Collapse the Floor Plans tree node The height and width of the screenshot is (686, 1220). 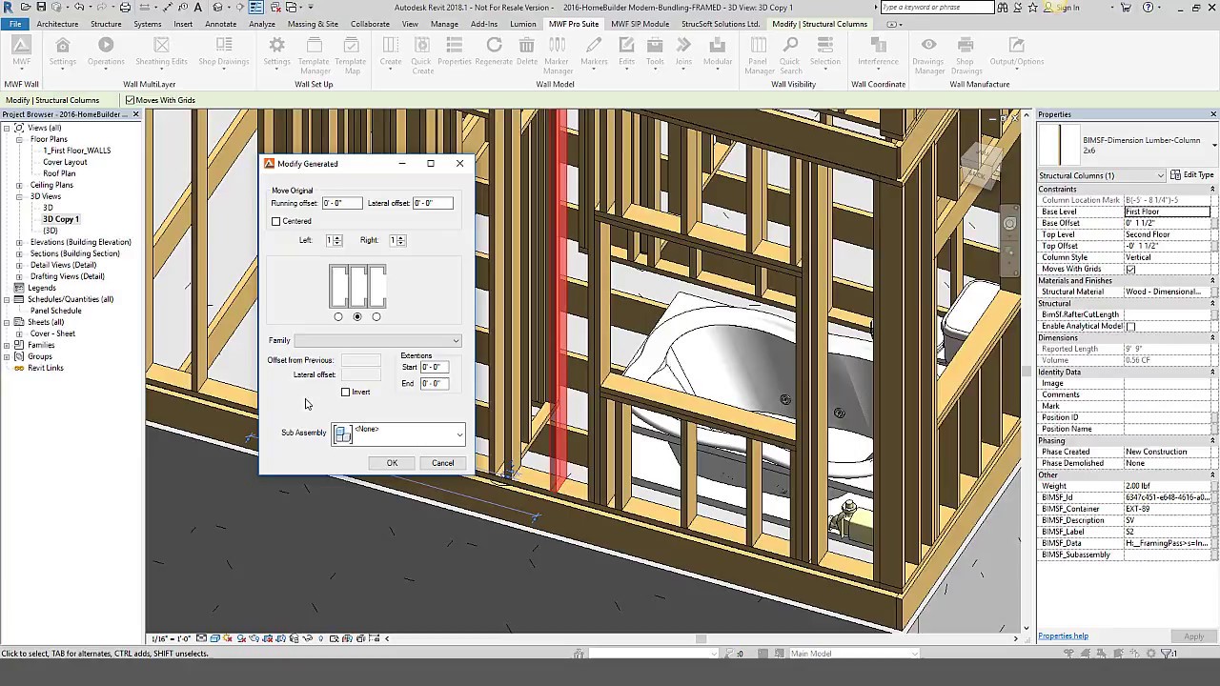(x=19, y=139)
